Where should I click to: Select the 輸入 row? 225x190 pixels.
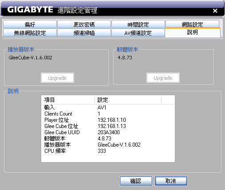tap(108, 108)
